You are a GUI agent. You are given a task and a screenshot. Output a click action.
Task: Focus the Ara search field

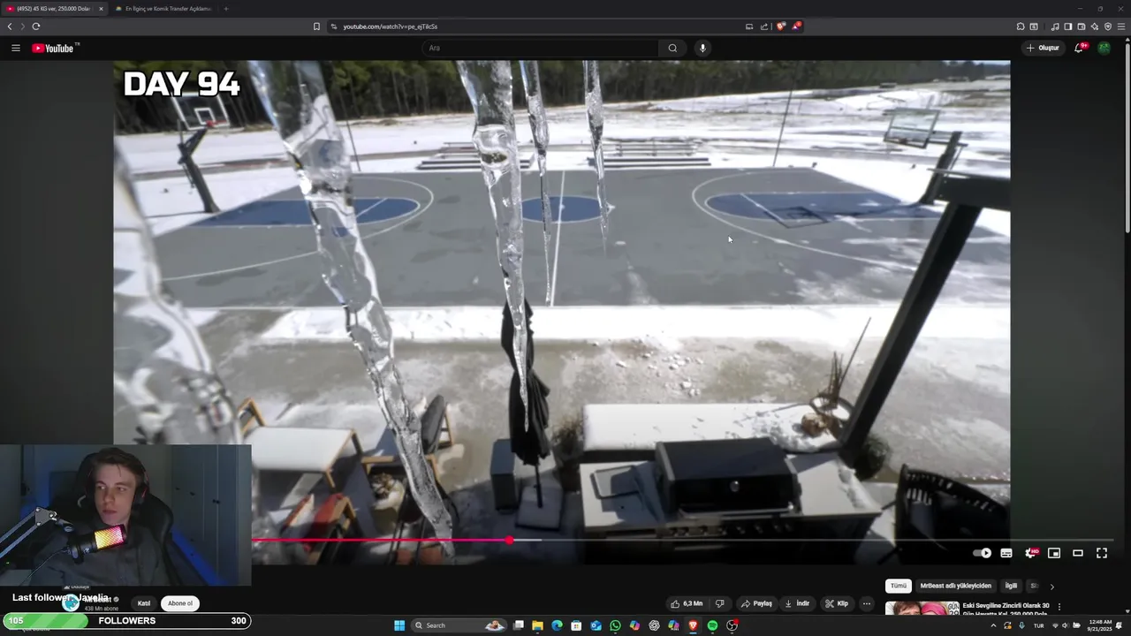pos(541,48)
